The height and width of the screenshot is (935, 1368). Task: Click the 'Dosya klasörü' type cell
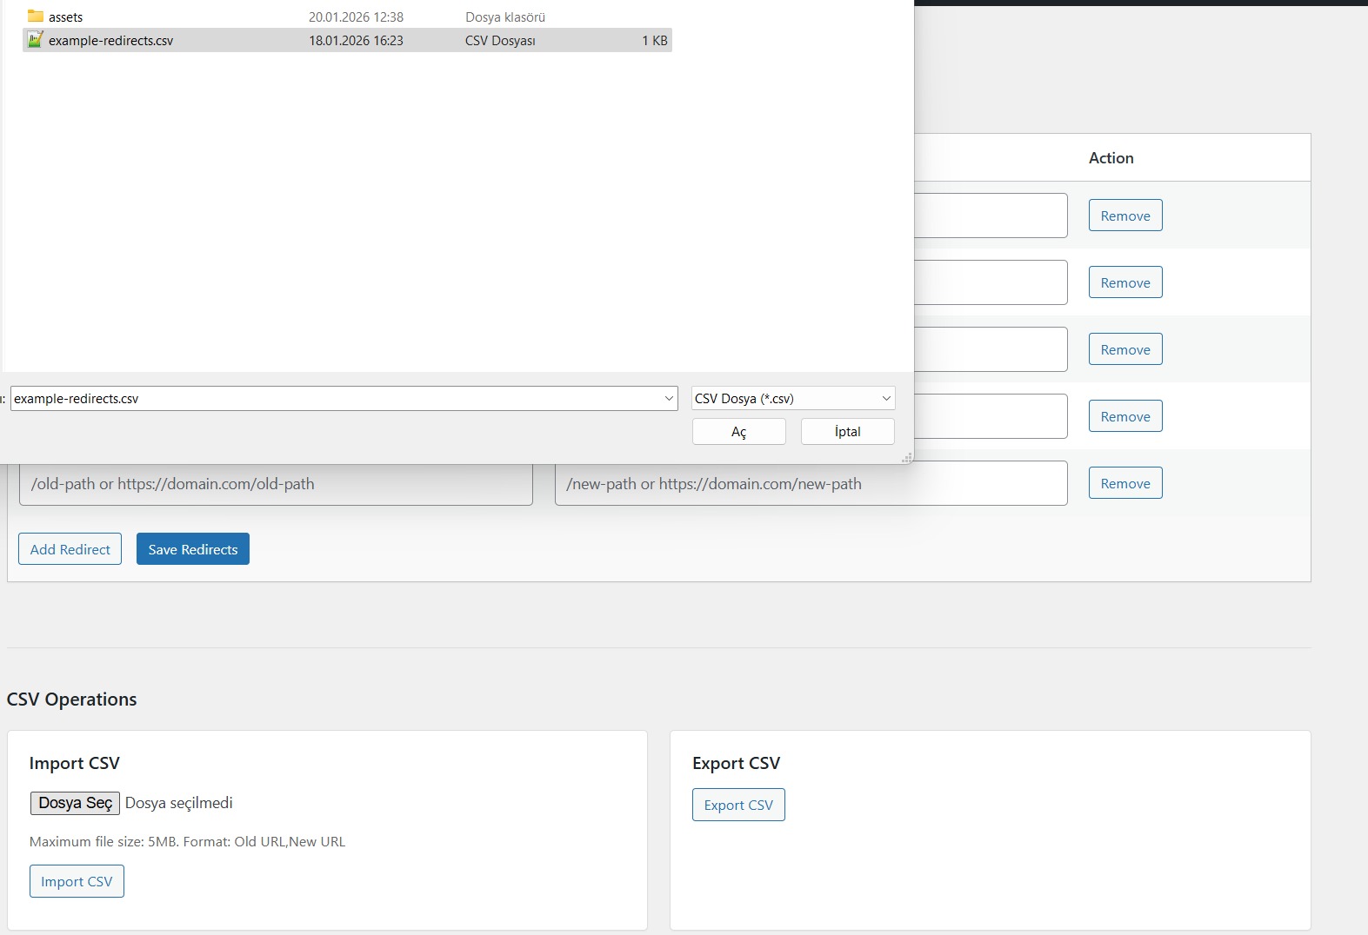[505, 17]
